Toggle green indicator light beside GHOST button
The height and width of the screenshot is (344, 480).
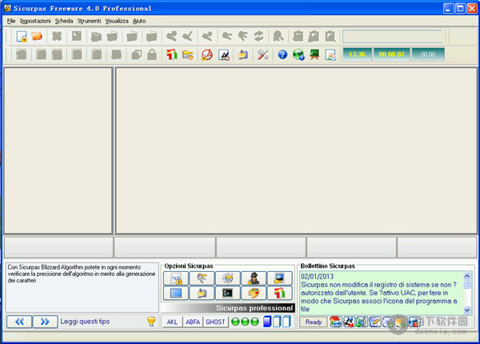(x=235, y=322)
